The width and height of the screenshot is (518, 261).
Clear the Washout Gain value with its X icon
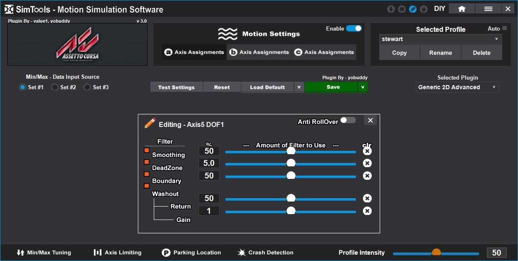click(367, 211)
